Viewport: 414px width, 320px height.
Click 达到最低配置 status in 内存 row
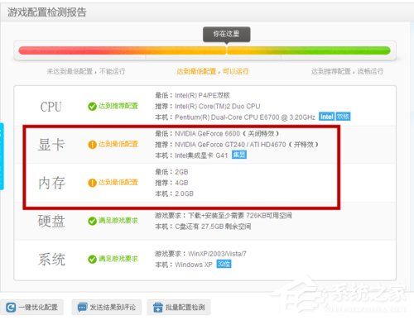point(118,182)
